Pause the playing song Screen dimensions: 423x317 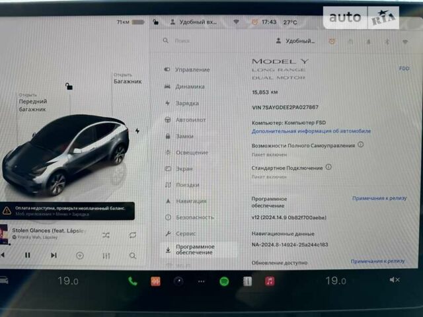point(28,255)
